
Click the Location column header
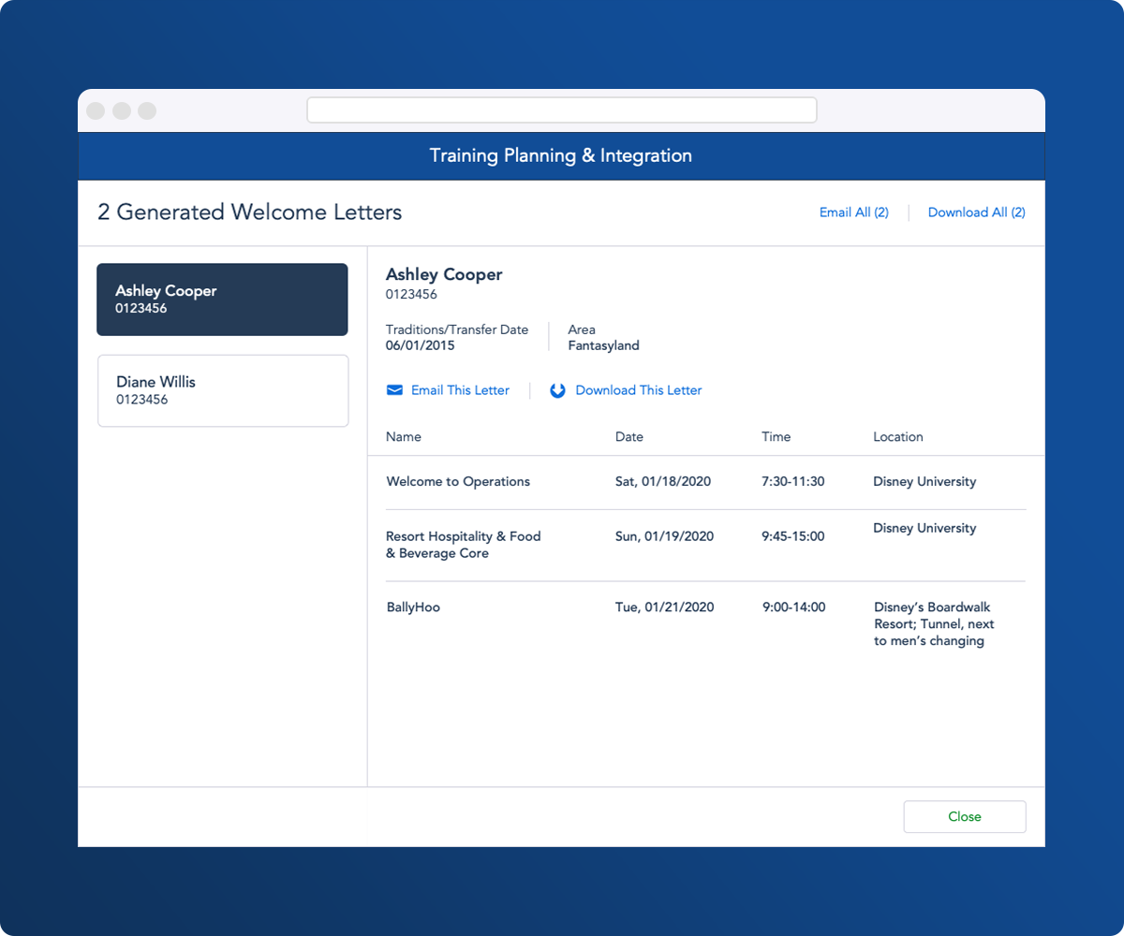coord(898,437)
